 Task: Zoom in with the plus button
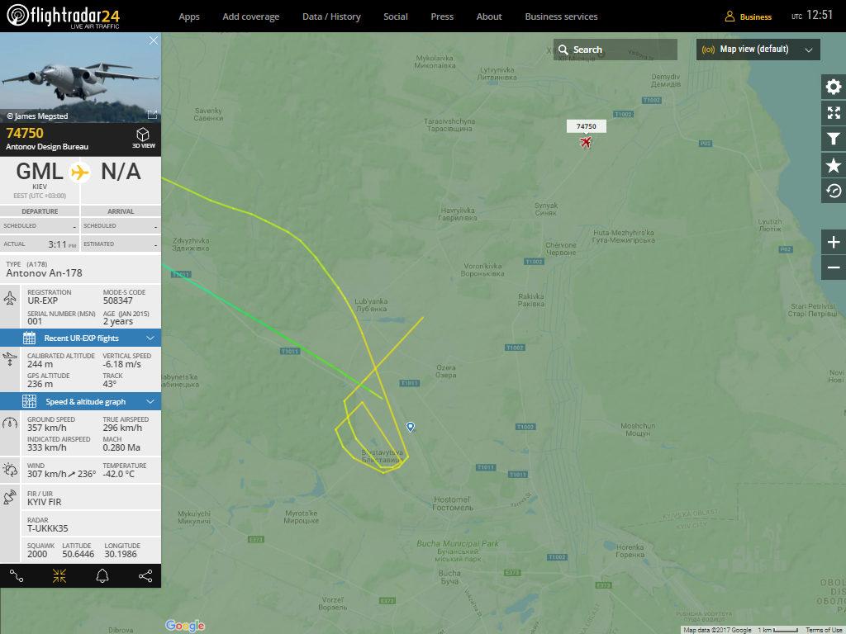point(833,242)
